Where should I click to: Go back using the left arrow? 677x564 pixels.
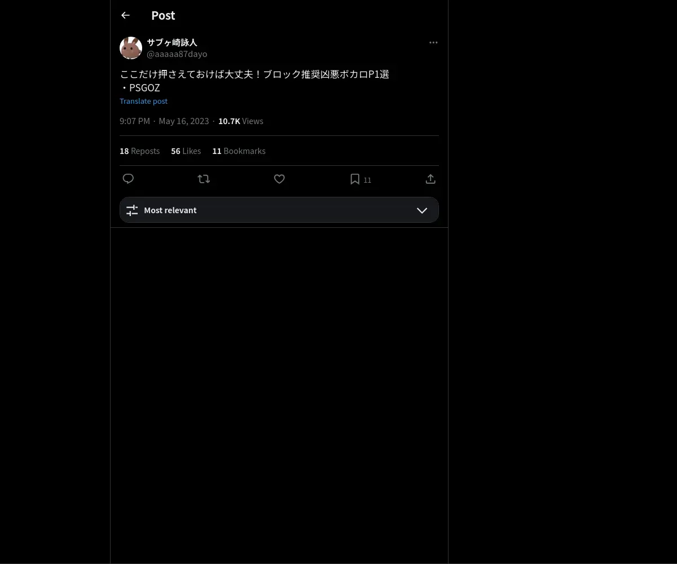(125, 15)
